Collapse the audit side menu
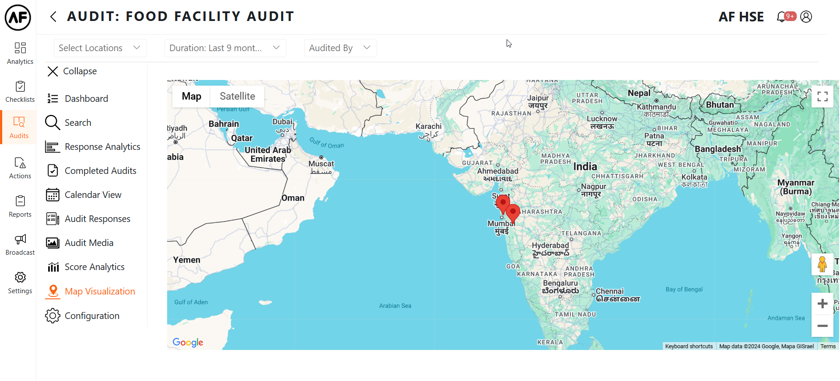Image resolution: width=840 pixels, height=381 pixels. 72,71
